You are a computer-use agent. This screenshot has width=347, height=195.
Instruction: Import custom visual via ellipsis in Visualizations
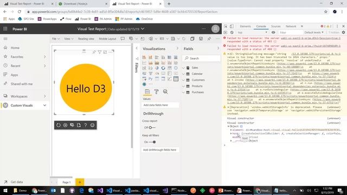pos(151,84)
